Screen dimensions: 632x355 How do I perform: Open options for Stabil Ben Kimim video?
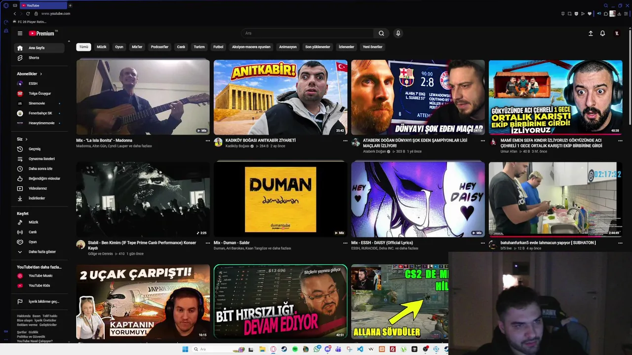[x=207, y=243]
